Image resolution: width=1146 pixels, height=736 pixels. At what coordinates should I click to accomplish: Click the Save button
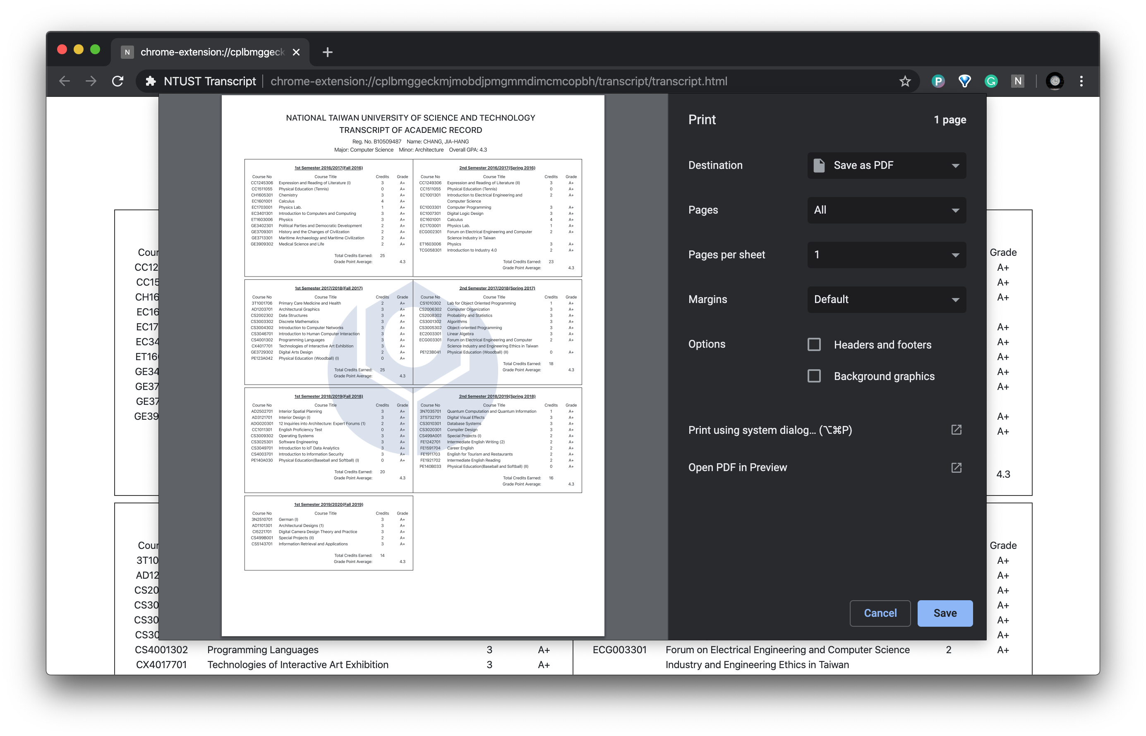[945, 613]
